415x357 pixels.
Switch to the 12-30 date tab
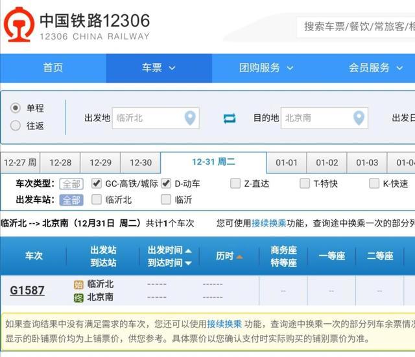tap(141, 163)
